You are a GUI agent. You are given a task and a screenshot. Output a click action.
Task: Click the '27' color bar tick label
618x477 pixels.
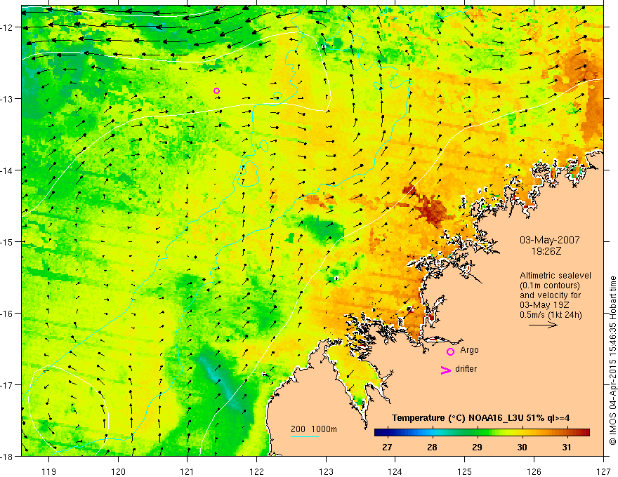pyautogui.click(x=388, y=448)
